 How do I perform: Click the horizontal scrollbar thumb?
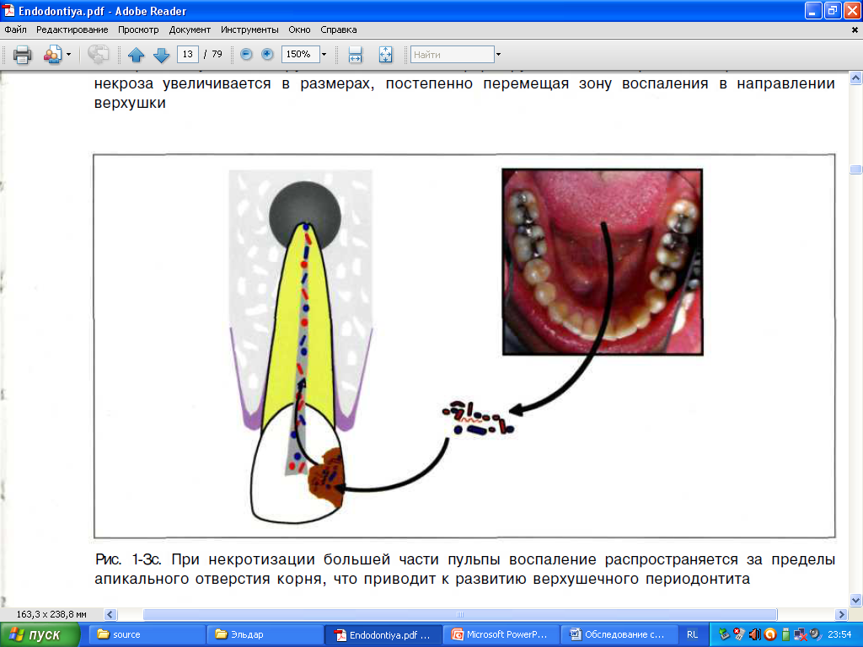[460, 614]
